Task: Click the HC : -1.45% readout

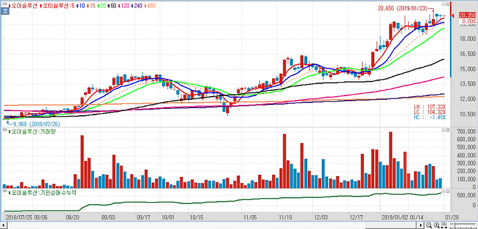Action: (x=429, y=117)
